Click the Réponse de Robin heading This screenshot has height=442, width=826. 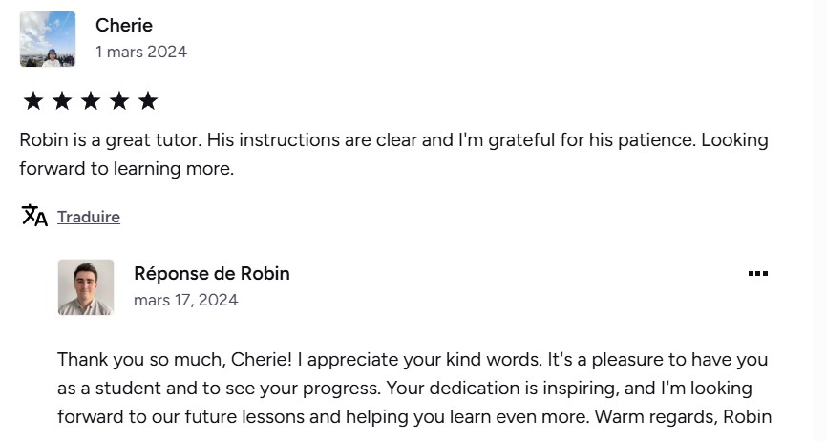[212, 273]
